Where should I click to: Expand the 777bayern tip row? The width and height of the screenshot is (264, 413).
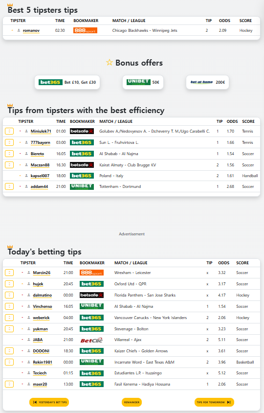tap(9, 142)
